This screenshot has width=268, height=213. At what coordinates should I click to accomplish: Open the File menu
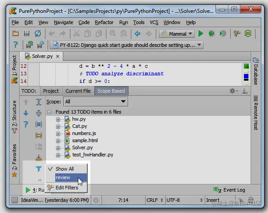pos(15,22)
